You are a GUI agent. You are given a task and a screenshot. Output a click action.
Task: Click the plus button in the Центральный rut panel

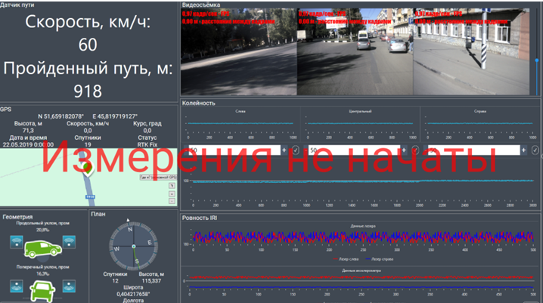click(x=404, y=150)
